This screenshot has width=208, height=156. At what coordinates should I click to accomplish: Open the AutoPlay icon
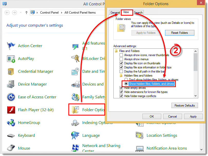pyautogui.click(x=11, y=59)
